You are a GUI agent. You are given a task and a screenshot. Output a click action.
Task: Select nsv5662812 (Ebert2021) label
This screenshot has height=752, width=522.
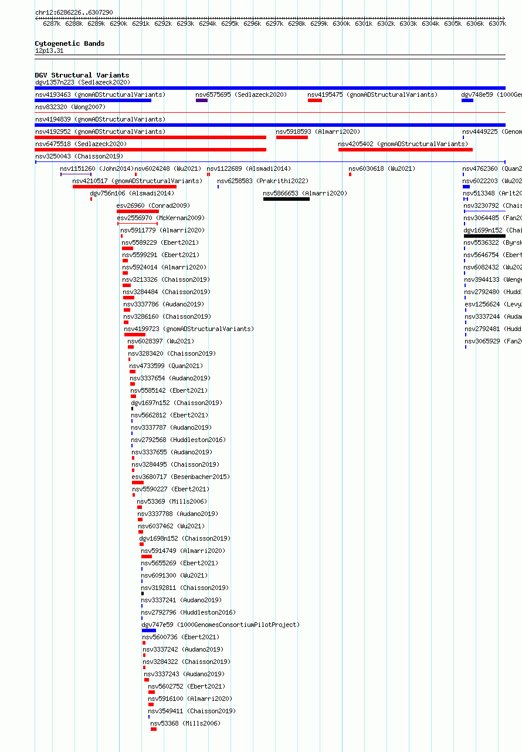(170, 415)
